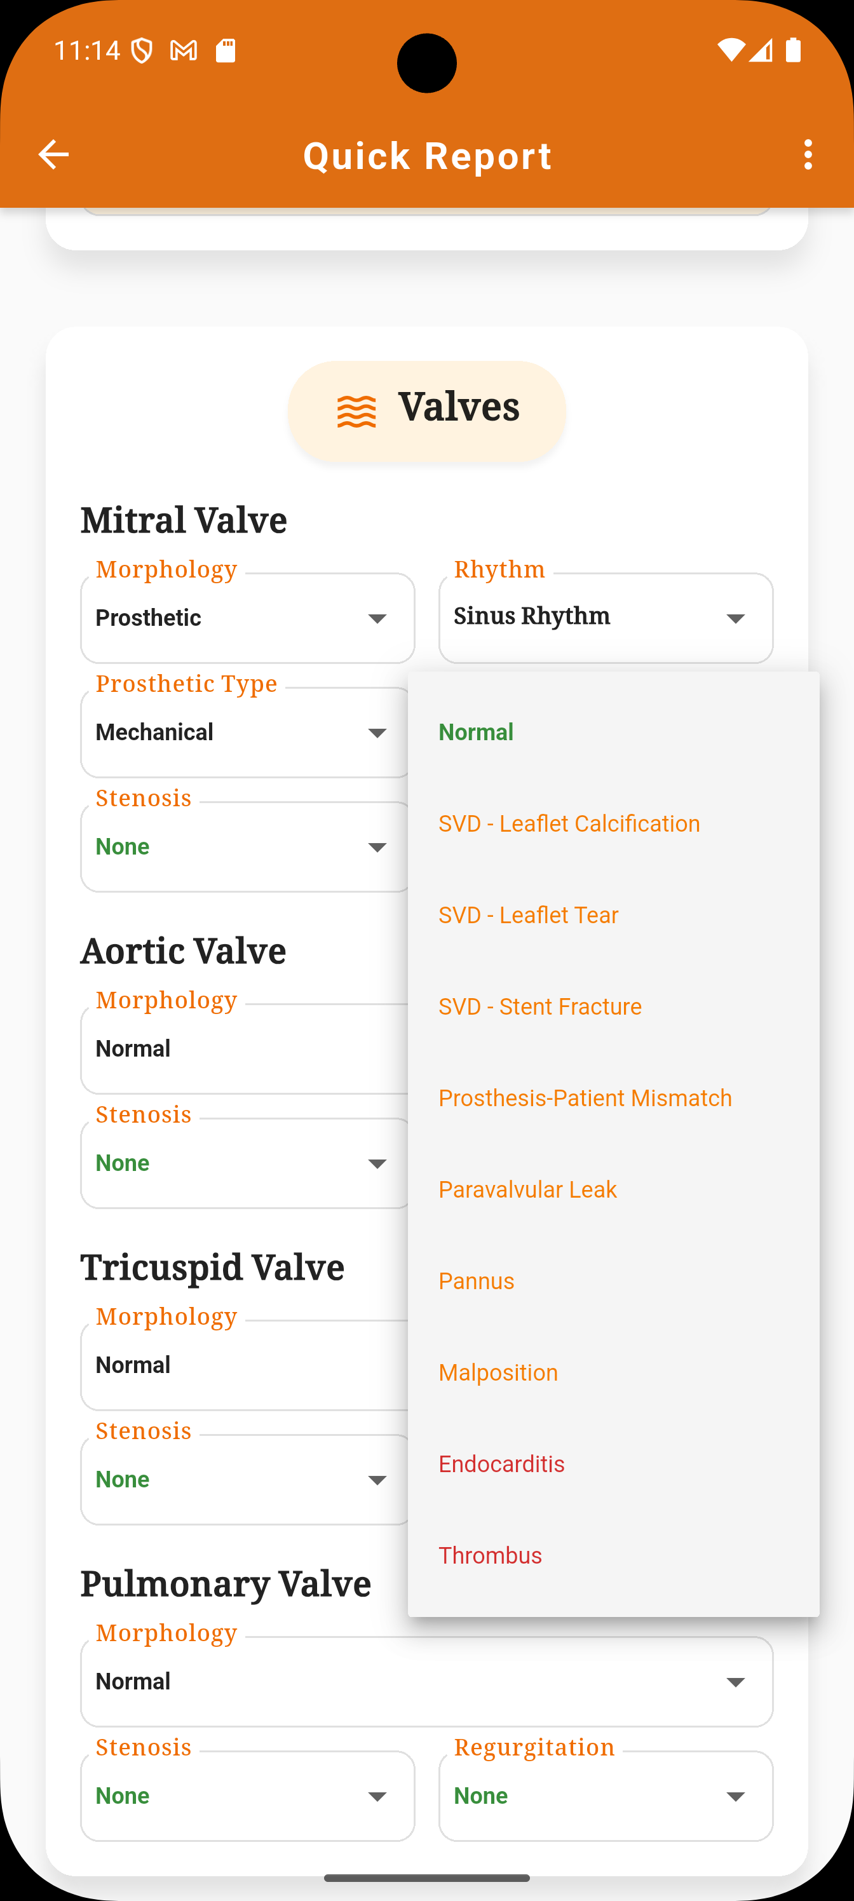Open Pulmonary Valve Morphology dropdown
This screenshot has height=1901, width=854.
[426, 1682]
